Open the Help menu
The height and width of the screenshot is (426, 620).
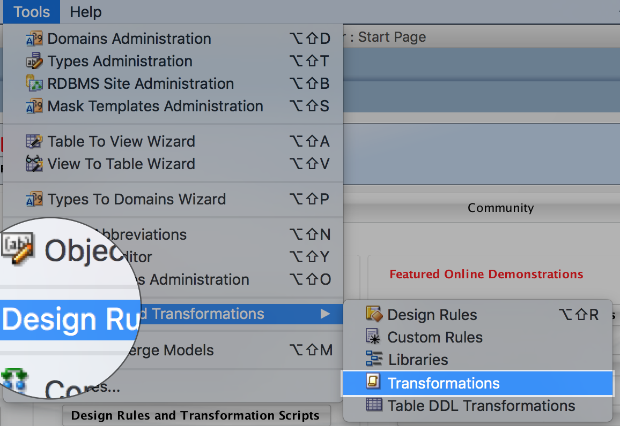[85, 12]
